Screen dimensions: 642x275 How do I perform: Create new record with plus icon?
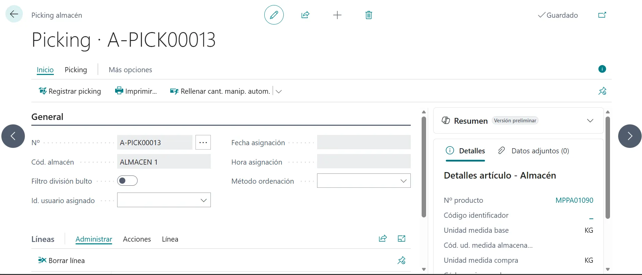pyautogui.click(x=337, y=15)
